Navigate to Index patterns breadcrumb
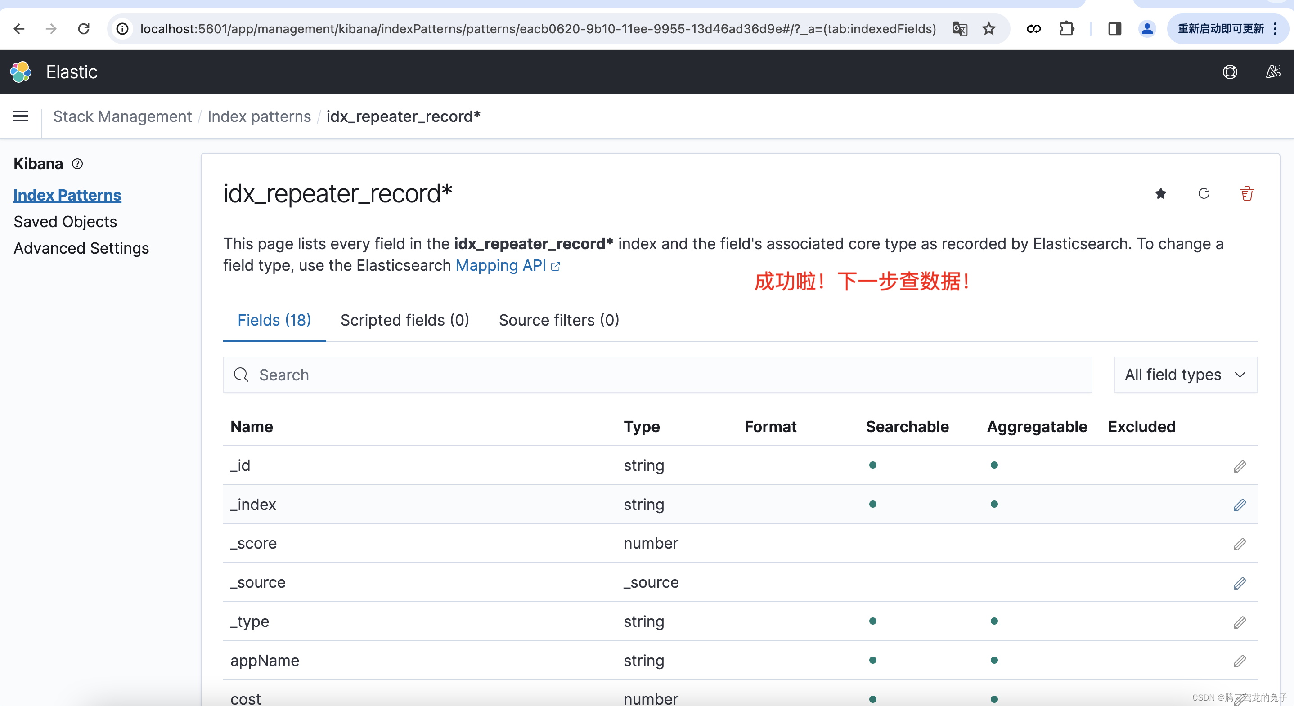 coord(259,116)
